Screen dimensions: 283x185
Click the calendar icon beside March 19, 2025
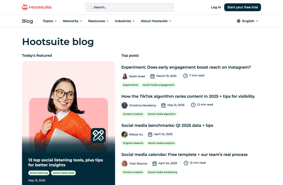(x=152, y=76)
